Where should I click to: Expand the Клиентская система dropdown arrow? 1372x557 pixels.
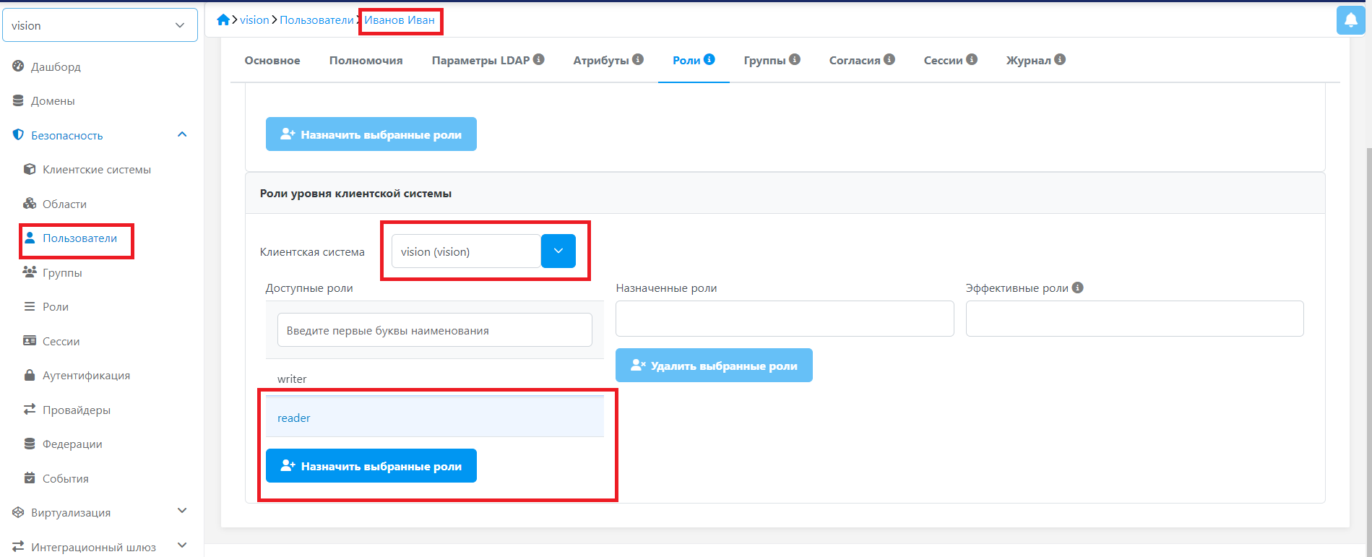pyautogui.click(x=558, y=251)
